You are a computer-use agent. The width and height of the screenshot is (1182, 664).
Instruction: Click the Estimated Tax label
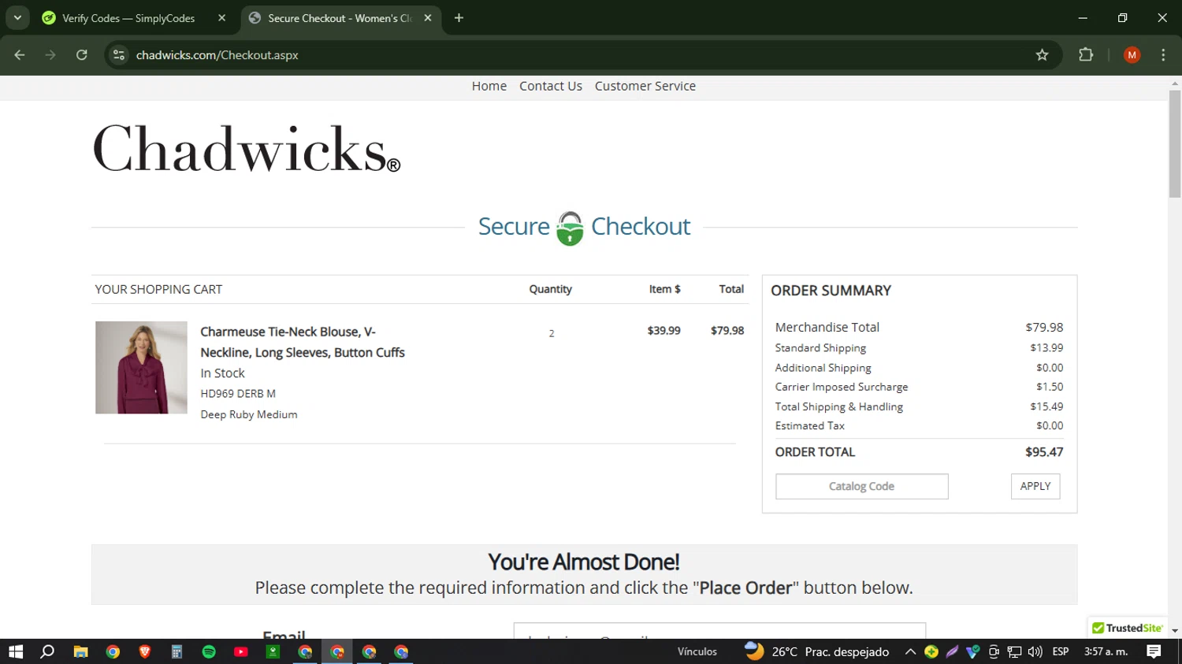point(809,425)
